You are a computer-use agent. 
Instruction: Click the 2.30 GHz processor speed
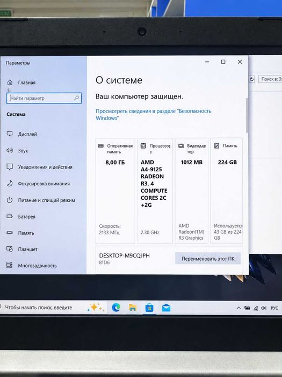pos(150,233)
